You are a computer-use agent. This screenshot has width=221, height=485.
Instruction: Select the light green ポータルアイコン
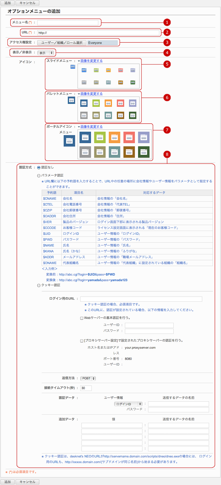100,138
